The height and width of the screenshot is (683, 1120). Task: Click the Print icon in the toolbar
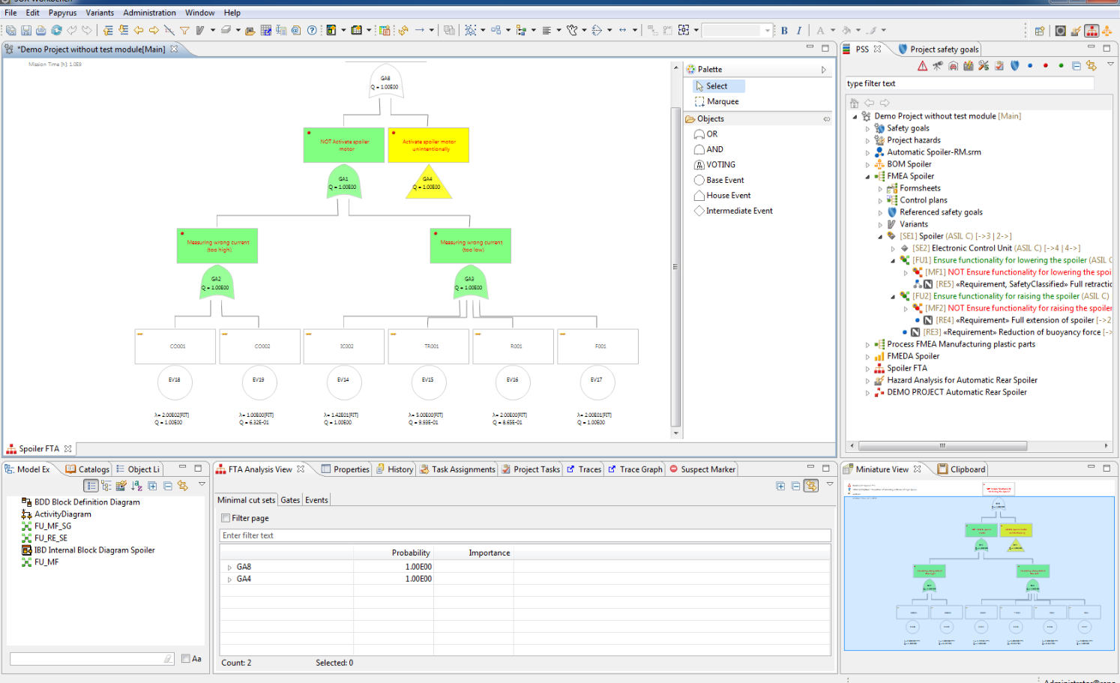pyautogui.click(x=41, y=31)
